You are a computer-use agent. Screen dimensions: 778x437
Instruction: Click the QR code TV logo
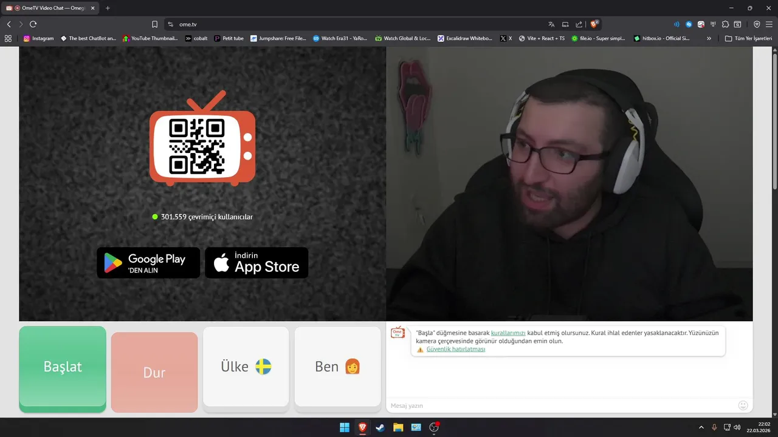[x=202, y=138]
